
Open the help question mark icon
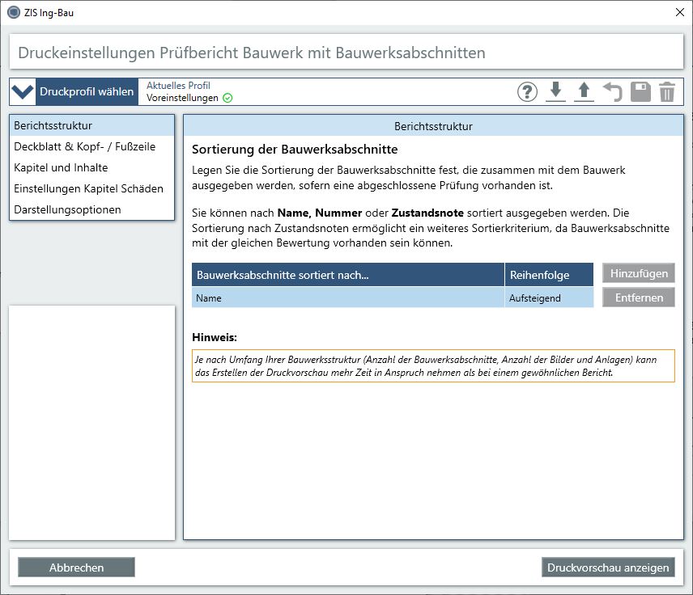(528, 92)
